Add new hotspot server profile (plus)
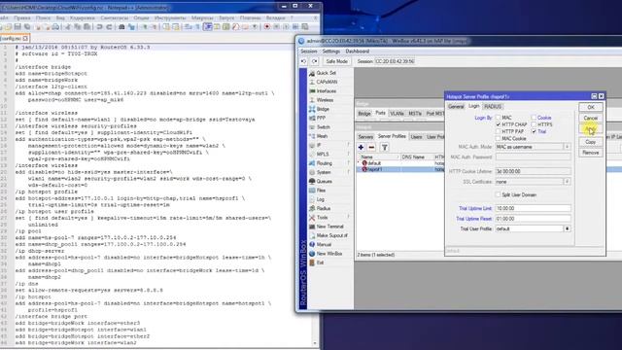Image resolution: width=622 pixels, height=350 pixels. point(361,148)
